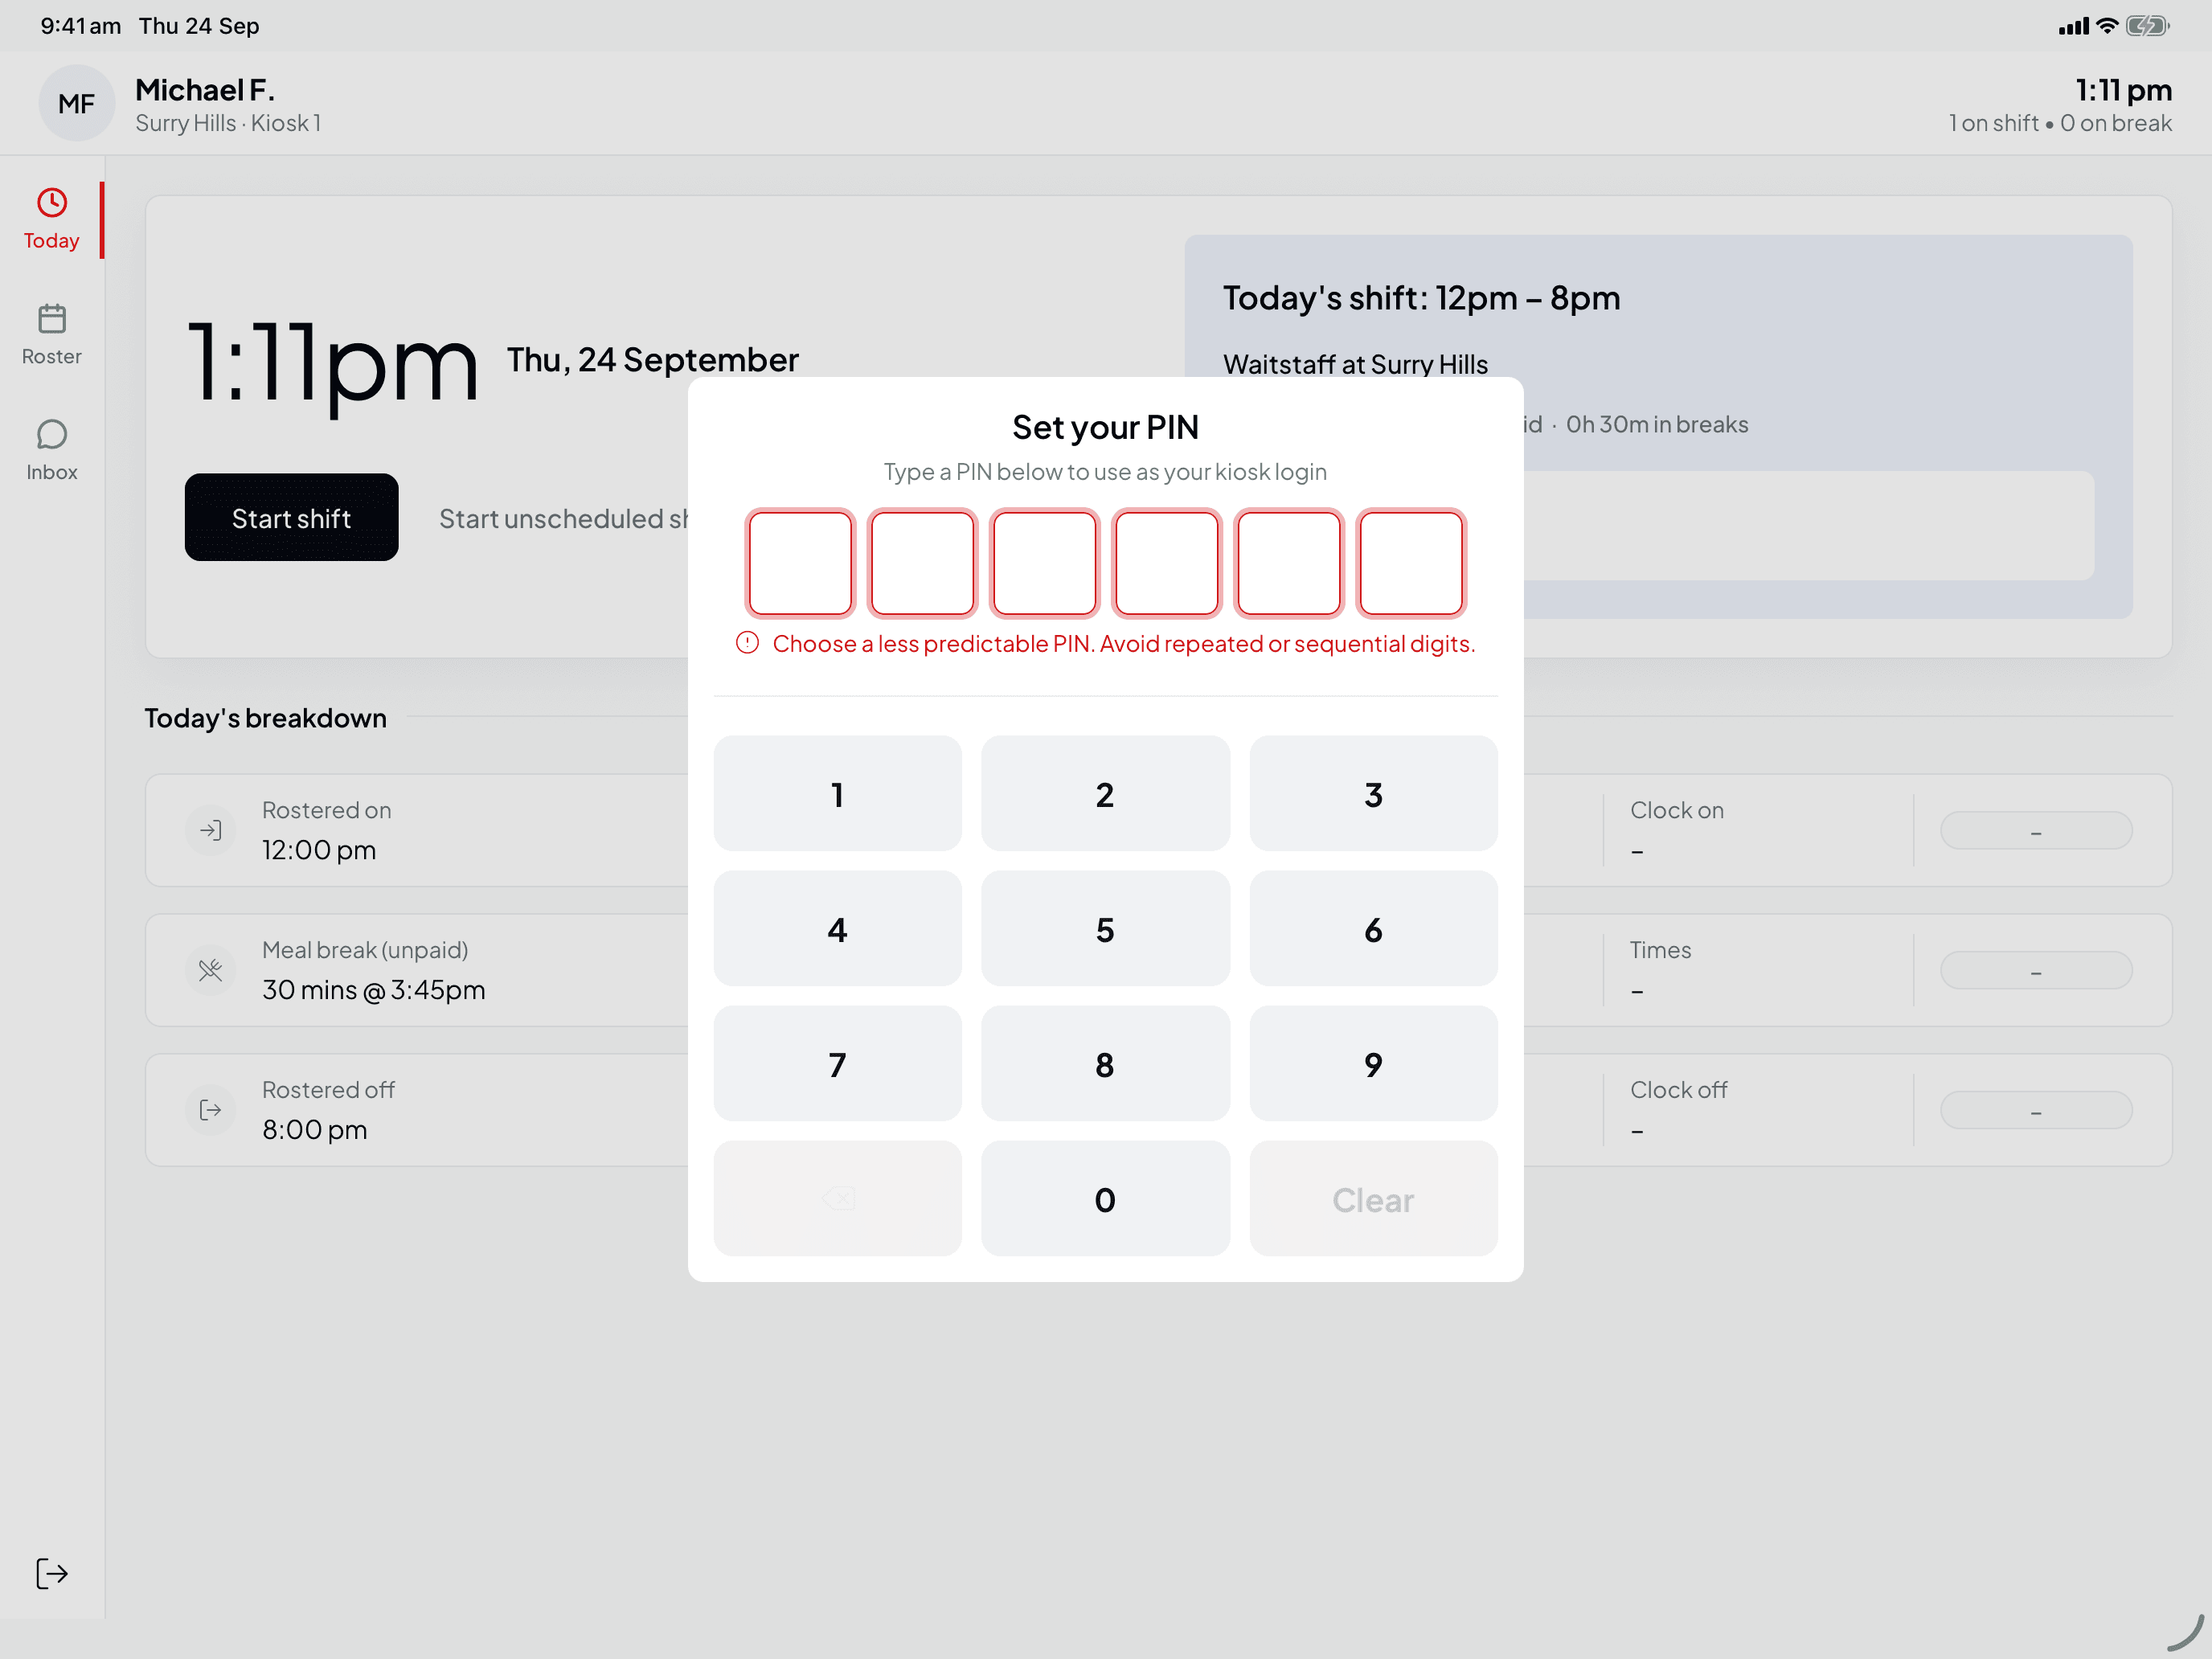Select the first PIN digit box
The image size is (2212, 1659).
(800, 563)
